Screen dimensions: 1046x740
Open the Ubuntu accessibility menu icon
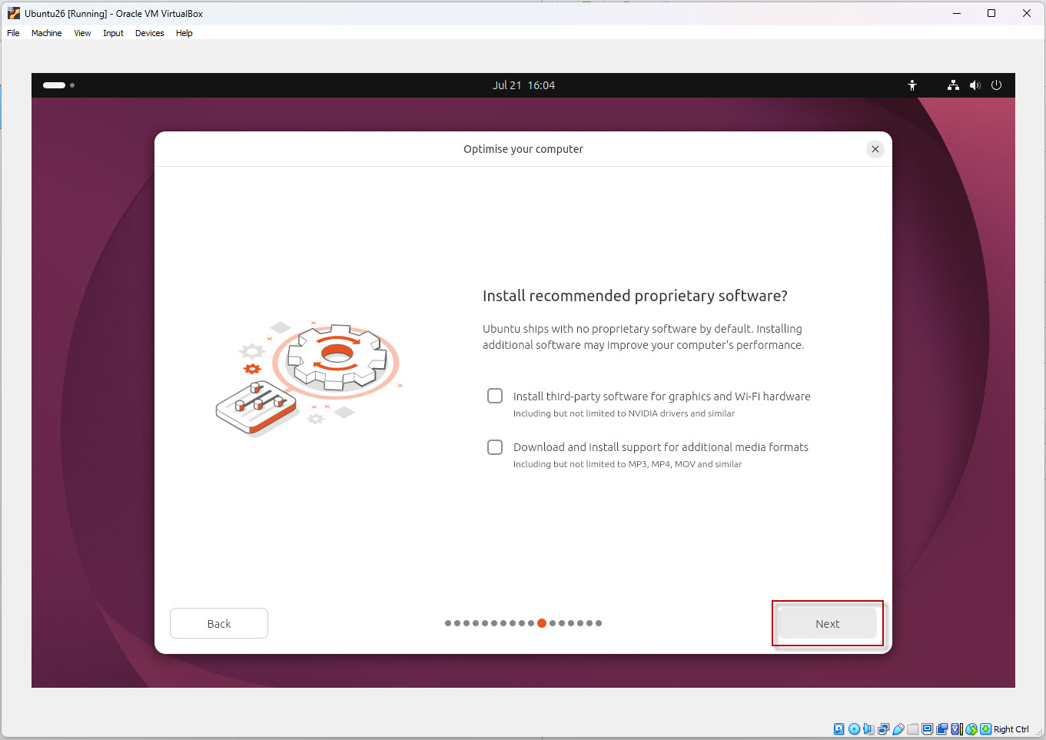pyautogui.click(x=912, y=85)
